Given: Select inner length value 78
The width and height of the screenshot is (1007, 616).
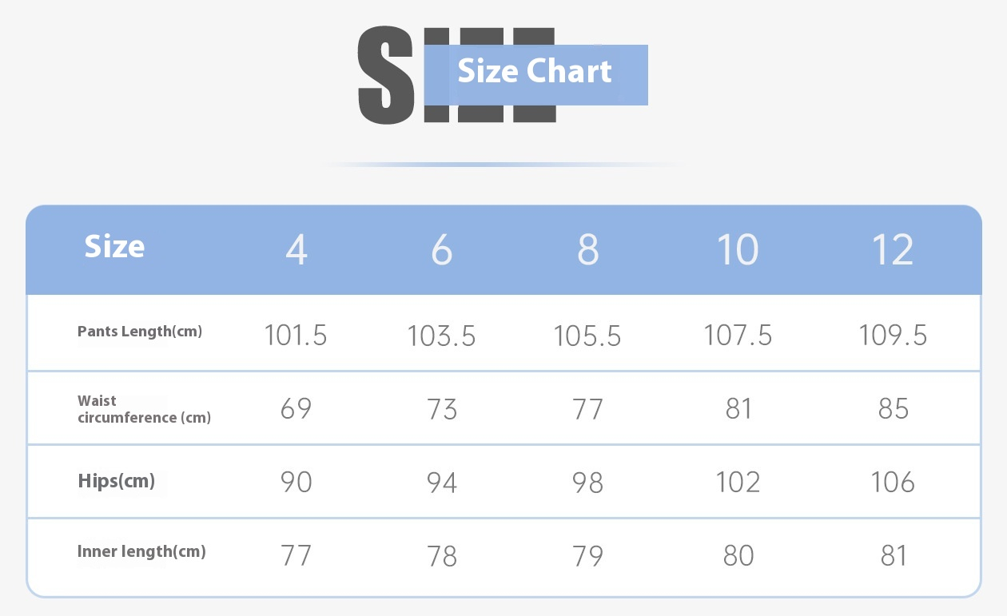Looking at the screenshot, I should pyautogui.click(x=442, y=555).
